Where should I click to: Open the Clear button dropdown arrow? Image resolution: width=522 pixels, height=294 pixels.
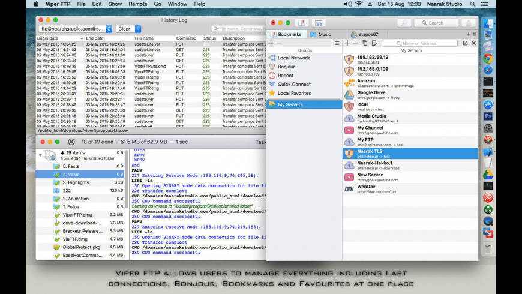click(138, 29)
